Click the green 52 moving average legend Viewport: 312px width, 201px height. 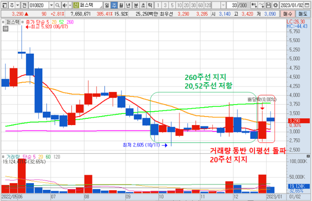click(x=62, y=22)
